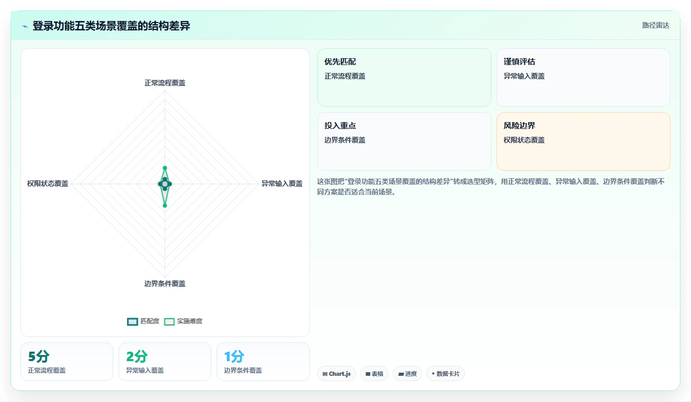The image size is (691, 402).
Task: Click the 实施难度 legend color box
Action: coord(169,321)
